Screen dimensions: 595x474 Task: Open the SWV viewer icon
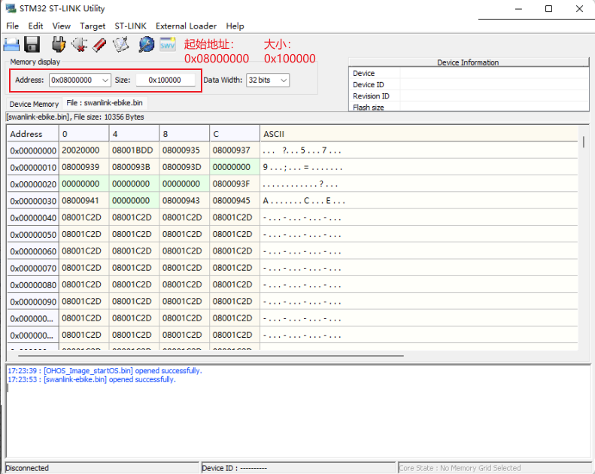(x=167, y=44)
